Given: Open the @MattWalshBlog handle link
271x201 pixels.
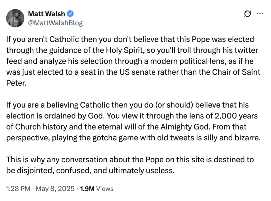Looking at the screenshot, I should 55,23.
